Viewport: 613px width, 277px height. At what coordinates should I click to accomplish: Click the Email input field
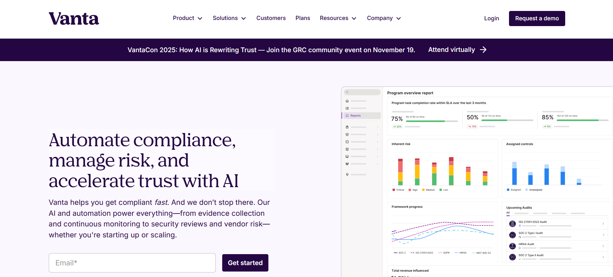coord(132,263)
